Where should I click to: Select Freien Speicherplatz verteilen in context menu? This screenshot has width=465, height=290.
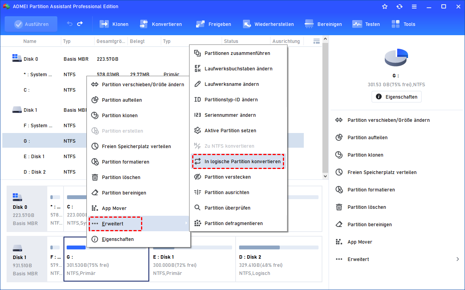click(138, 146)
